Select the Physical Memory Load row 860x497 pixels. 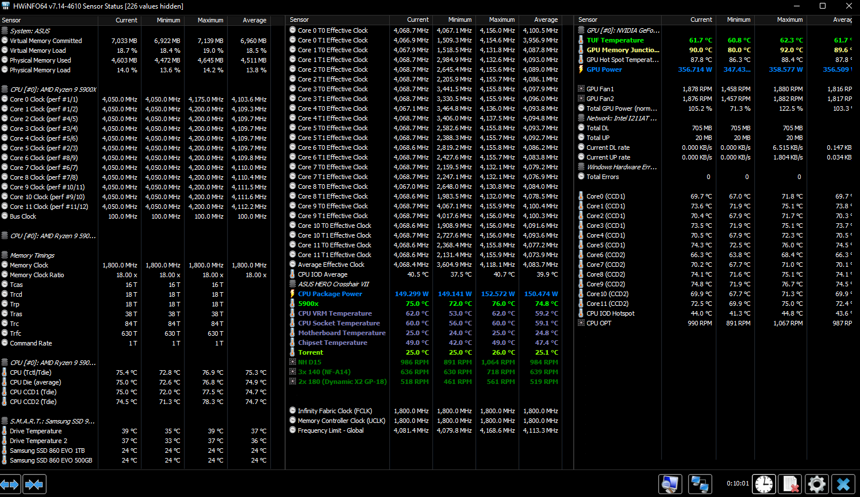tap(135, 70)
